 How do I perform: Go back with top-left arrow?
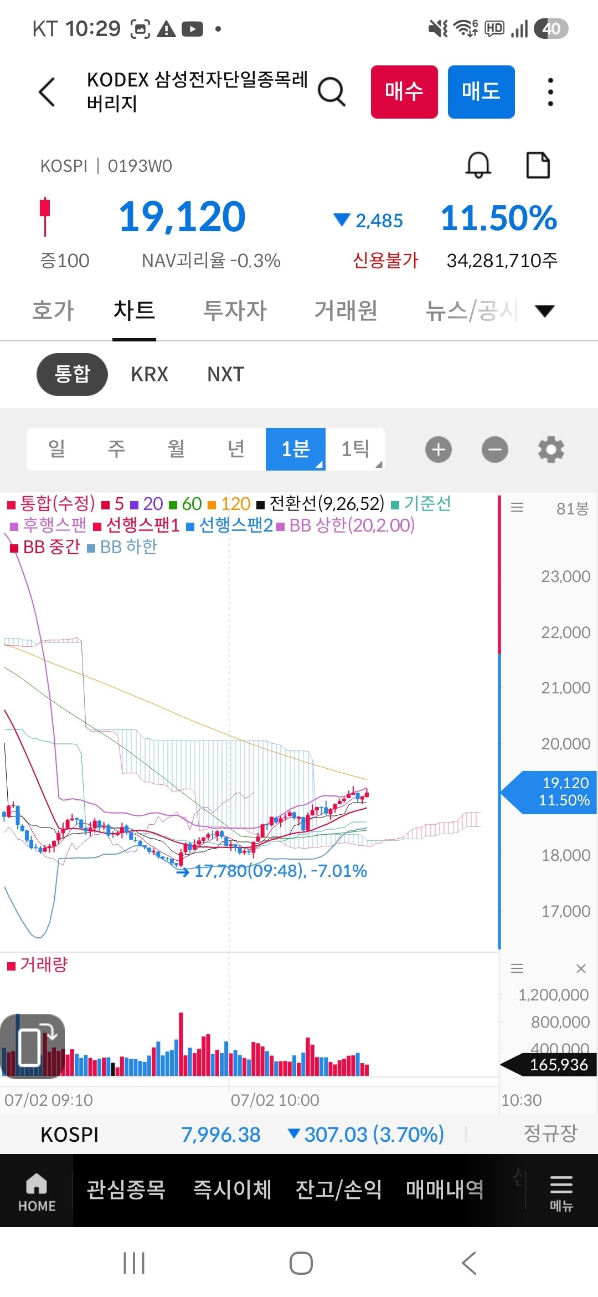pos(48,92)
